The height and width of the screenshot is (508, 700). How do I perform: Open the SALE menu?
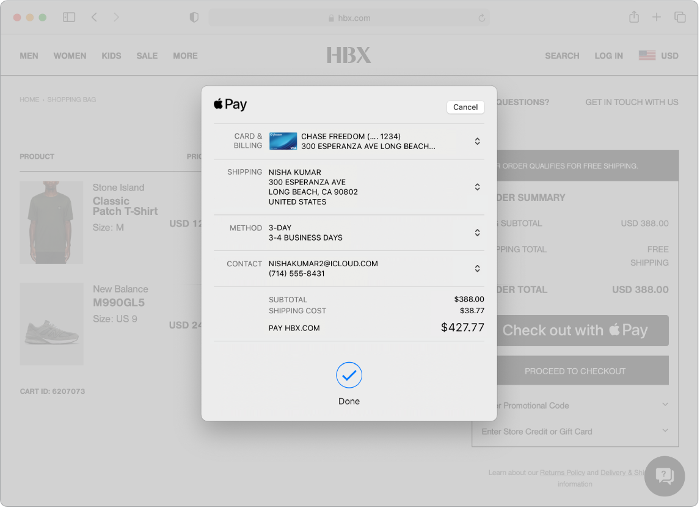(x=147, y=56)
